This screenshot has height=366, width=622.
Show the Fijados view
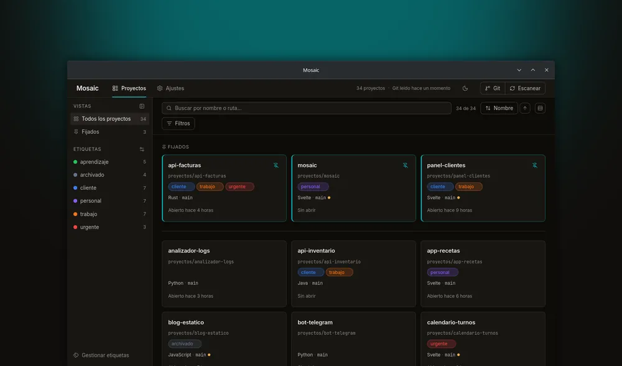(110, 132)
